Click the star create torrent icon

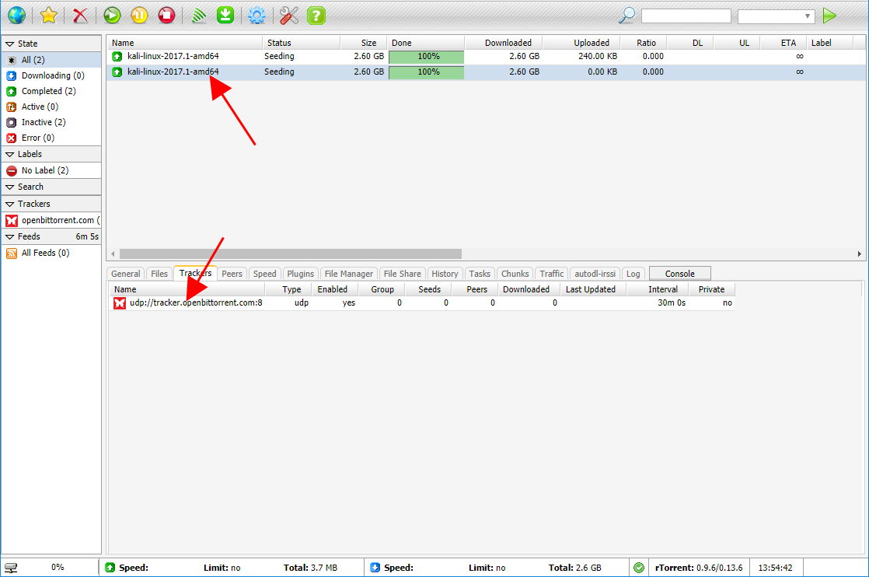click(48, 15)
